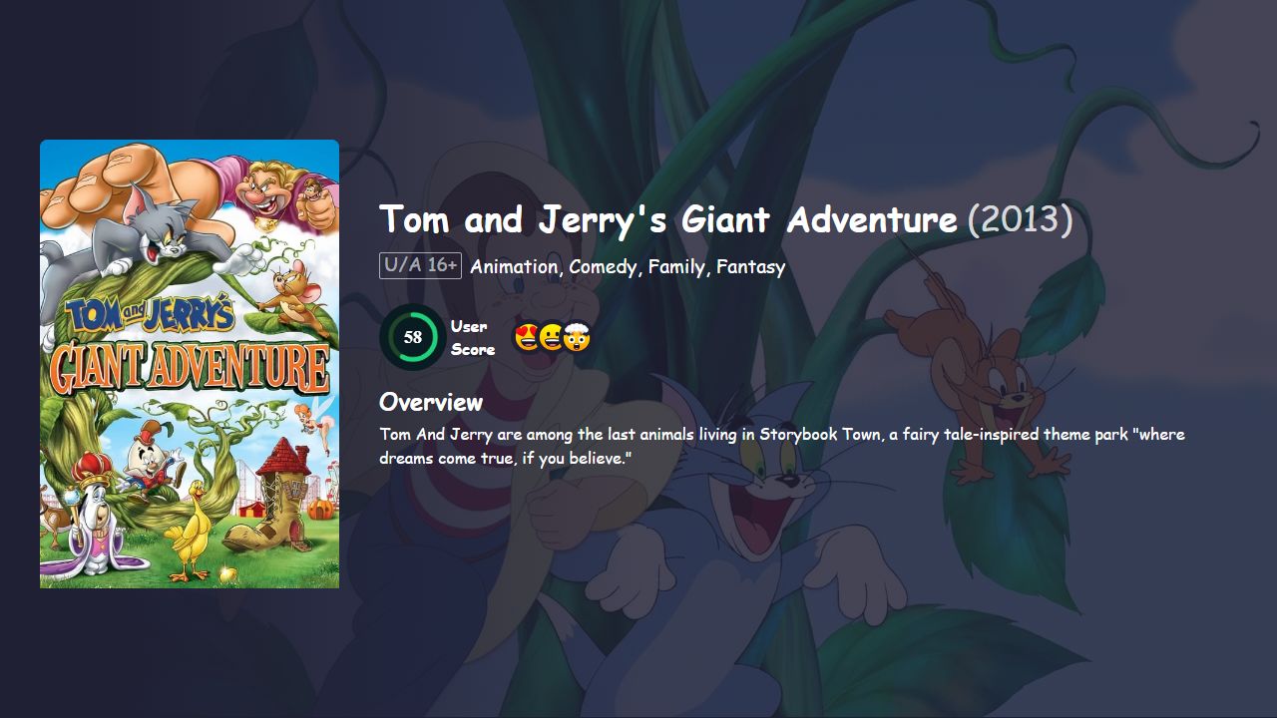Open the Fantasy genre link
The width and height of the screenshot is (1277, 718).
(x=750, y=266)
